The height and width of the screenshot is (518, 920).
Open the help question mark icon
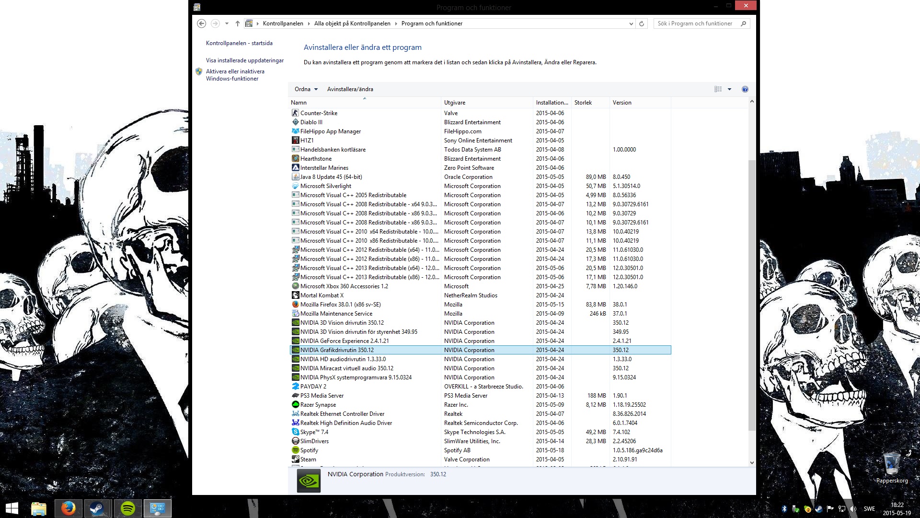pos(745,89)
